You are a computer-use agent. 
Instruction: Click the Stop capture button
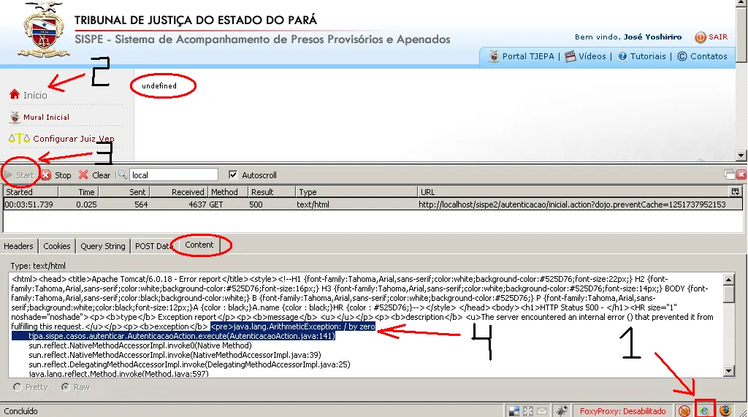(x=56, y=175)
